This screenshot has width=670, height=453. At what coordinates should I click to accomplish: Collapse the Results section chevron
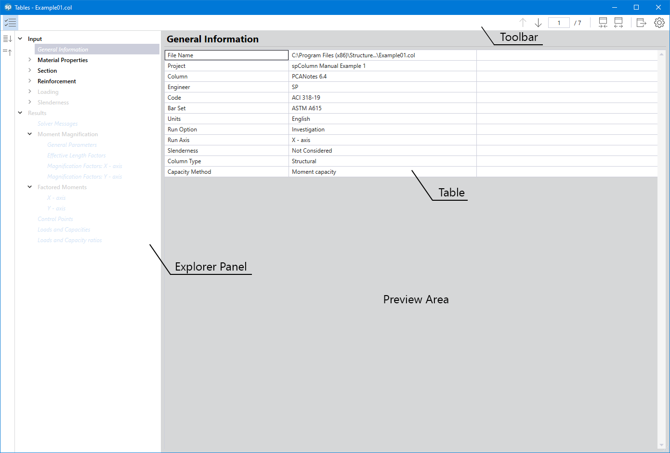(x=20, y=113)
